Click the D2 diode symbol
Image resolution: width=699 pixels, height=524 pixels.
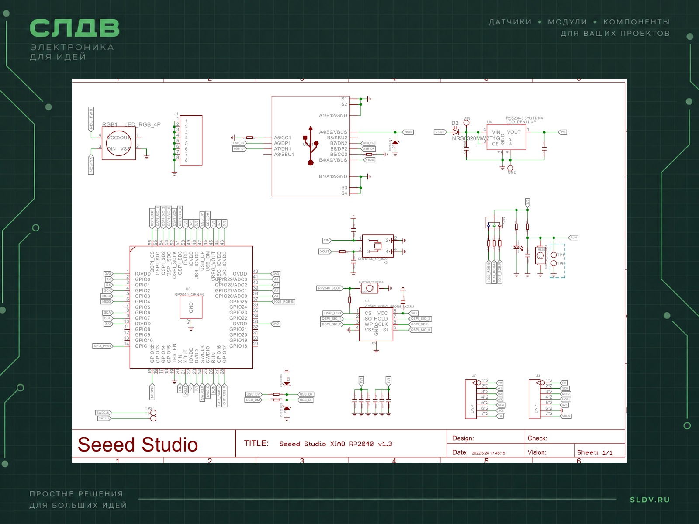point(456,132)
